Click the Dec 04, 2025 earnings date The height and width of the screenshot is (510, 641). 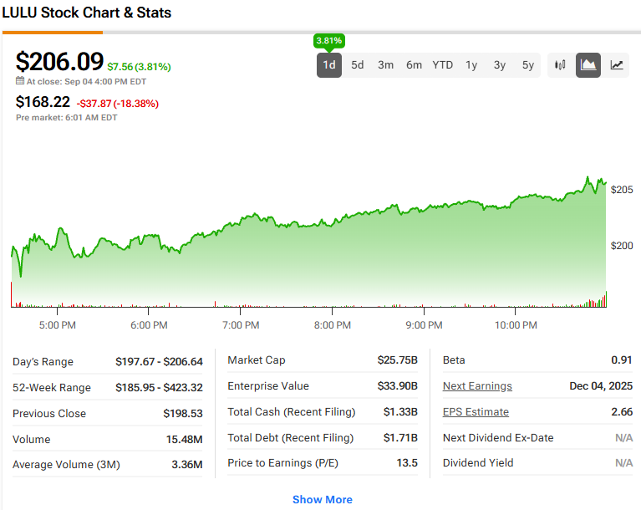(601, 385)
